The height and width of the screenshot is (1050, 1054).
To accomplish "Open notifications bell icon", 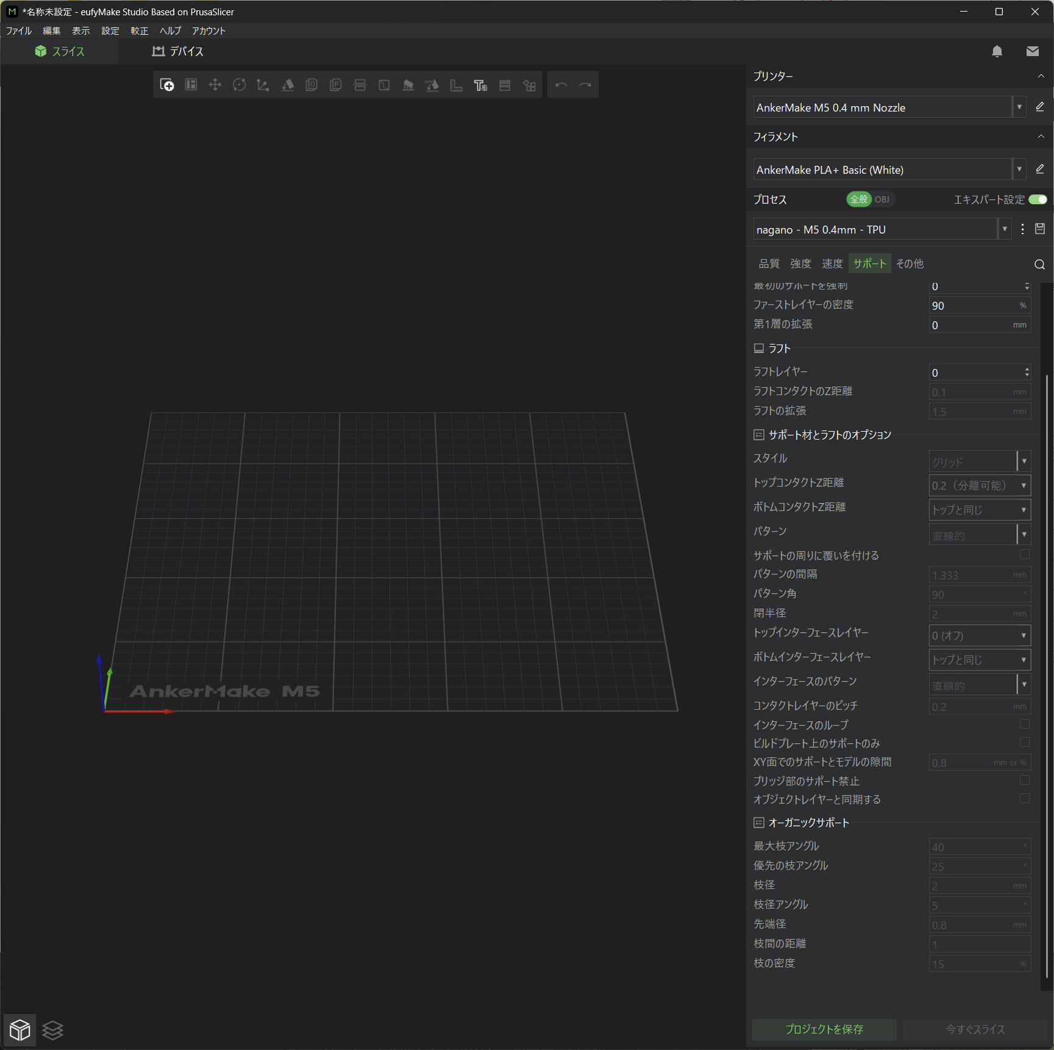I will click(x=997, y=52).
